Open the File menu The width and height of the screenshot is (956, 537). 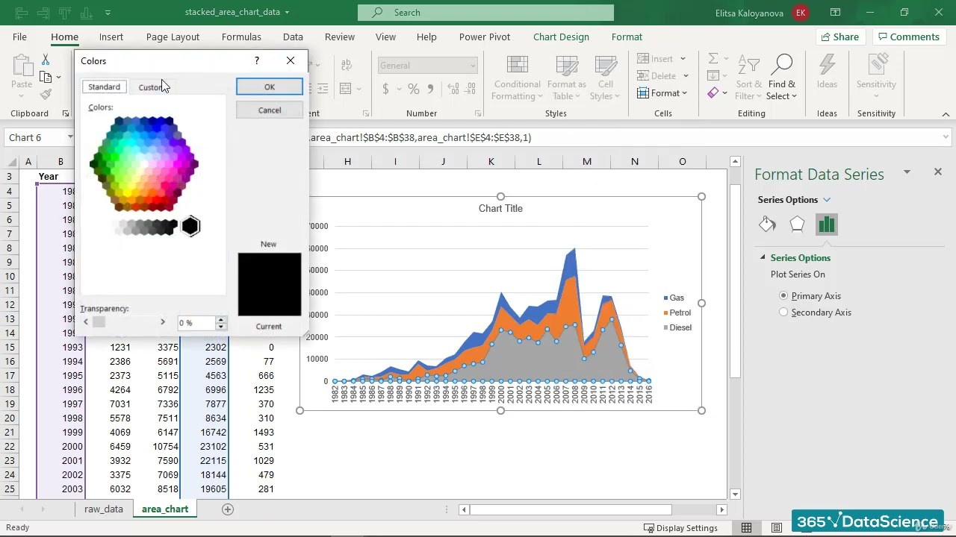[19, 37]
